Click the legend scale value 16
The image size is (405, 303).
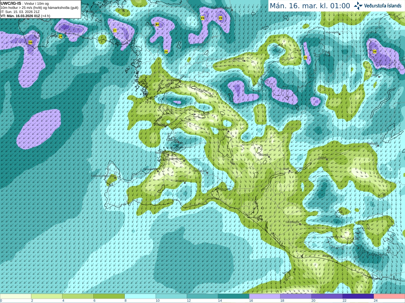[x=251, y=301]
